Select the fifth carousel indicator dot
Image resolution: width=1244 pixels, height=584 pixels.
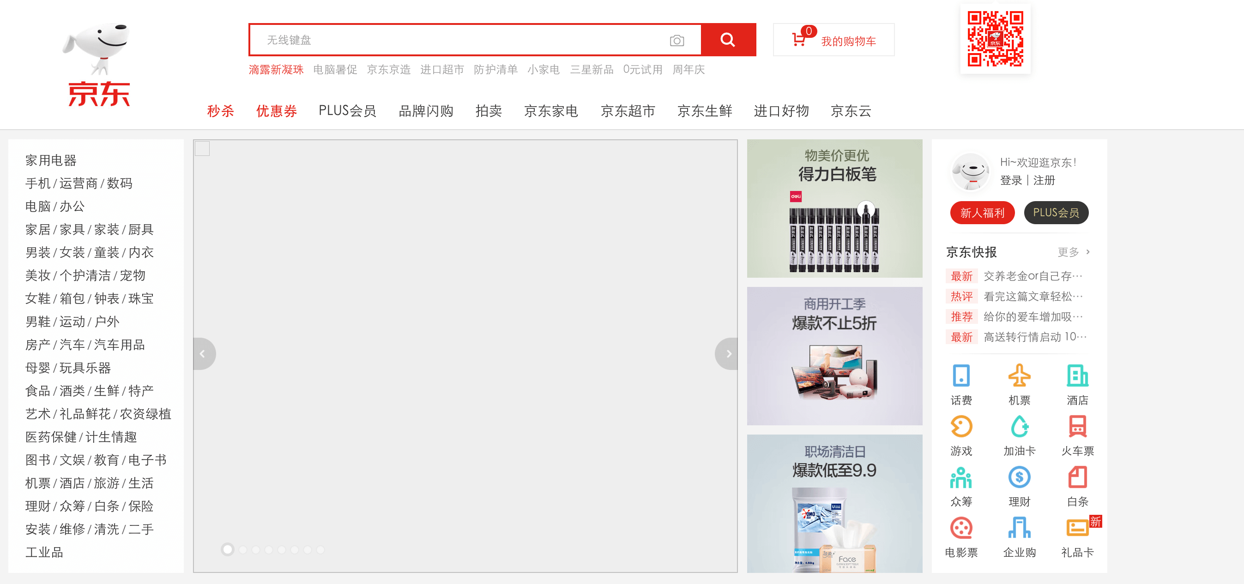pyautogui.click(x=282, y=550)
